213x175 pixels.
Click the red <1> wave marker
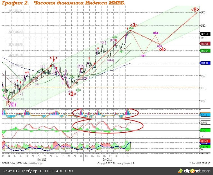[54, 58]
